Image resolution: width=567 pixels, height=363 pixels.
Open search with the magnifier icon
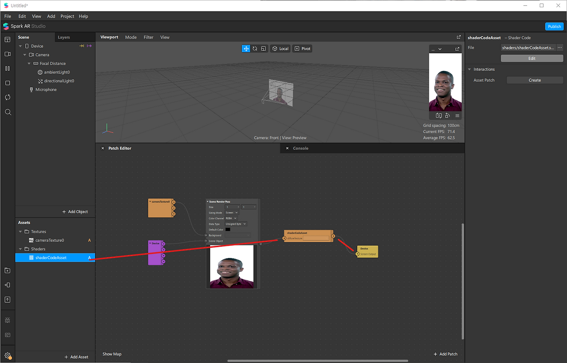pos(8,112)
